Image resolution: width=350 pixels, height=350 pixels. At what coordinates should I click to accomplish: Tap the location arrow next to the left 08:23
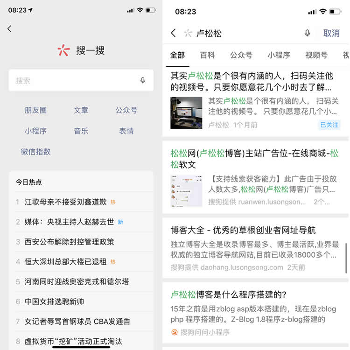pos(31,10)
